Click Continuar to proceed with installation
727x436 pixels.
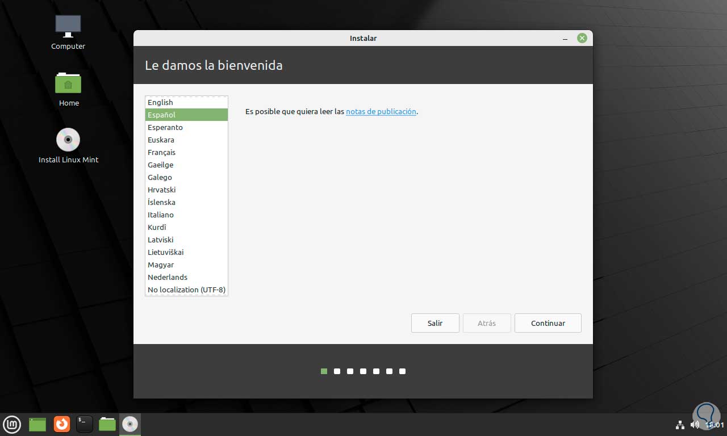click(x=547, y=323)
